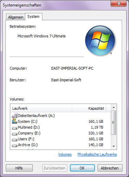Select the Archive (G:) row text
Image resolution: width=129 pixels, height=177 pixels.
[x=28, y=145]
